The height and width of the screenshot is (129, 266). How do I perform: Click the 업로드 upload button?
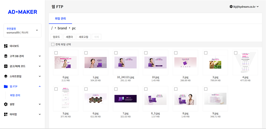tap(56, 37)
